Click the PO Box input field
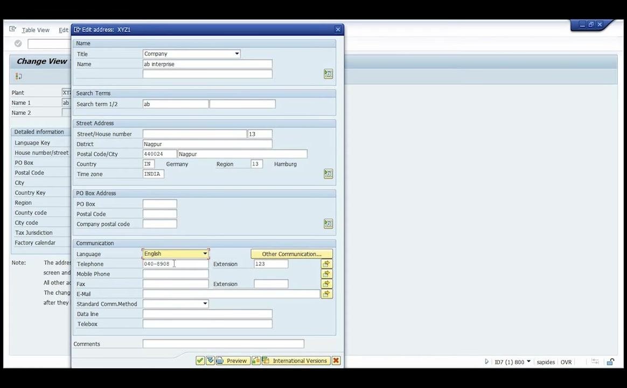This screenshot has width=627, height=388. click(x=159, y=204)
